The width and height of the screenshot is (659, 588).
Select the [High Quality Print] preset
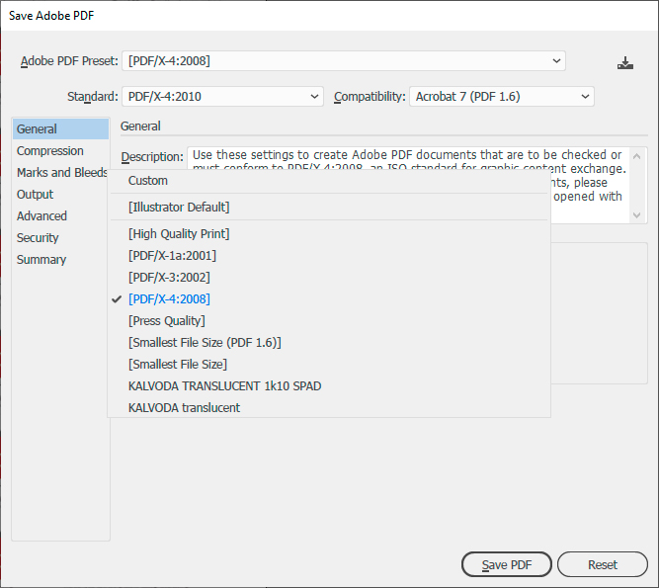pyautogui.click(x=329, y=233)
